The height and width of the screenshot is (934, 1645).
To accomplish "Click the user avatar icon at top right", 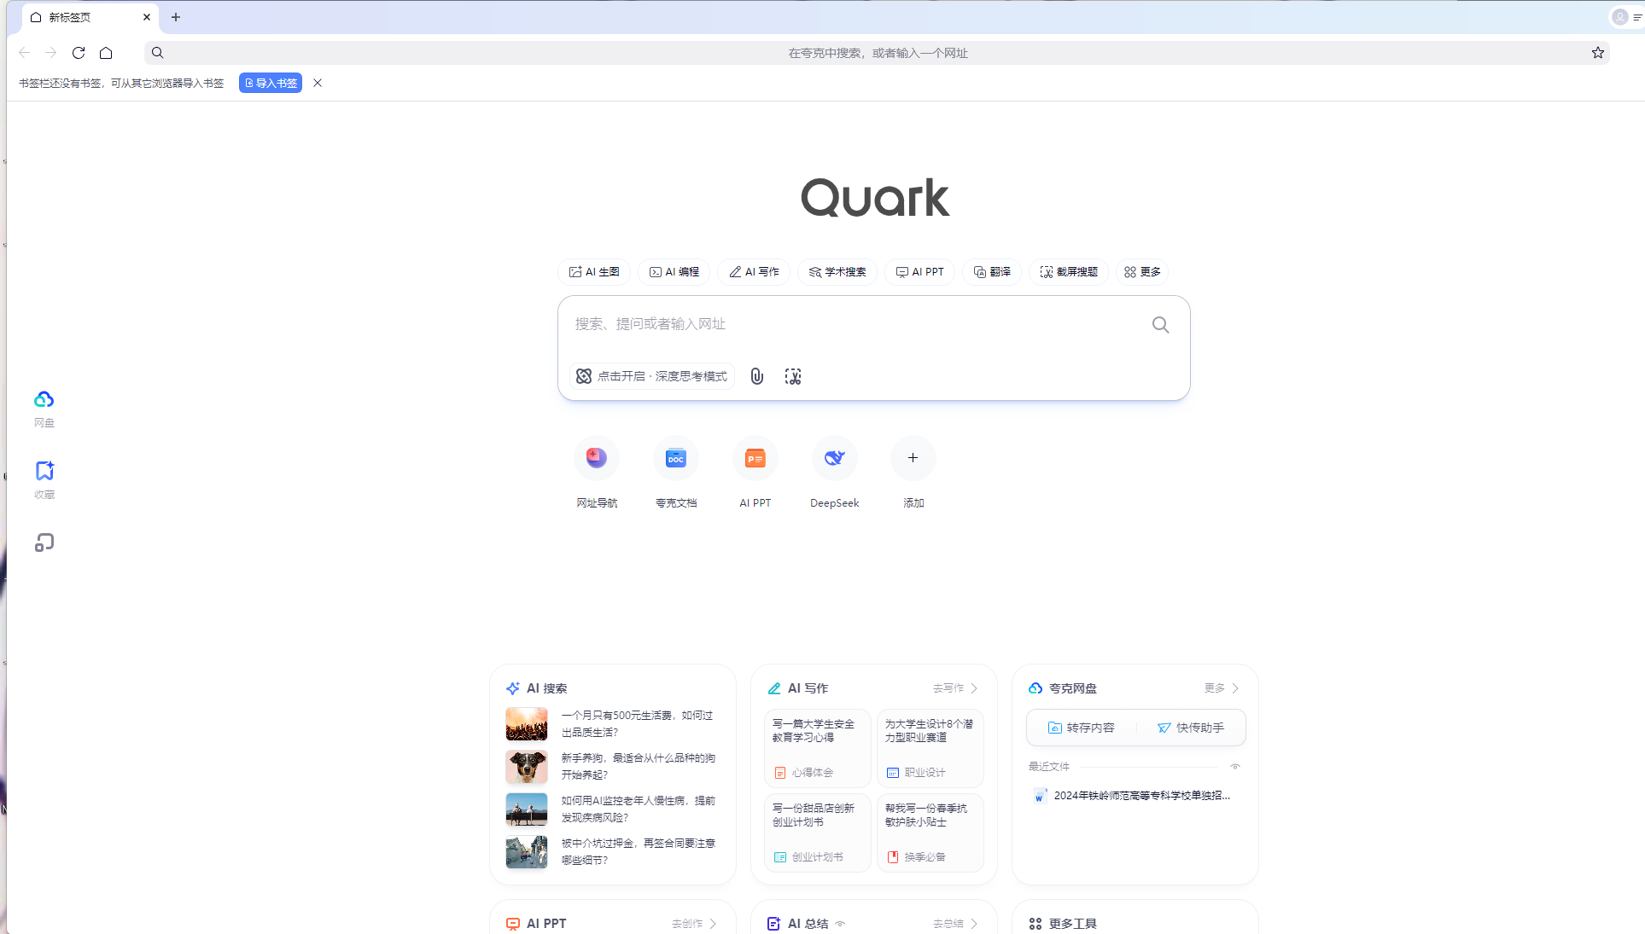I will [x=1619, y=17].
